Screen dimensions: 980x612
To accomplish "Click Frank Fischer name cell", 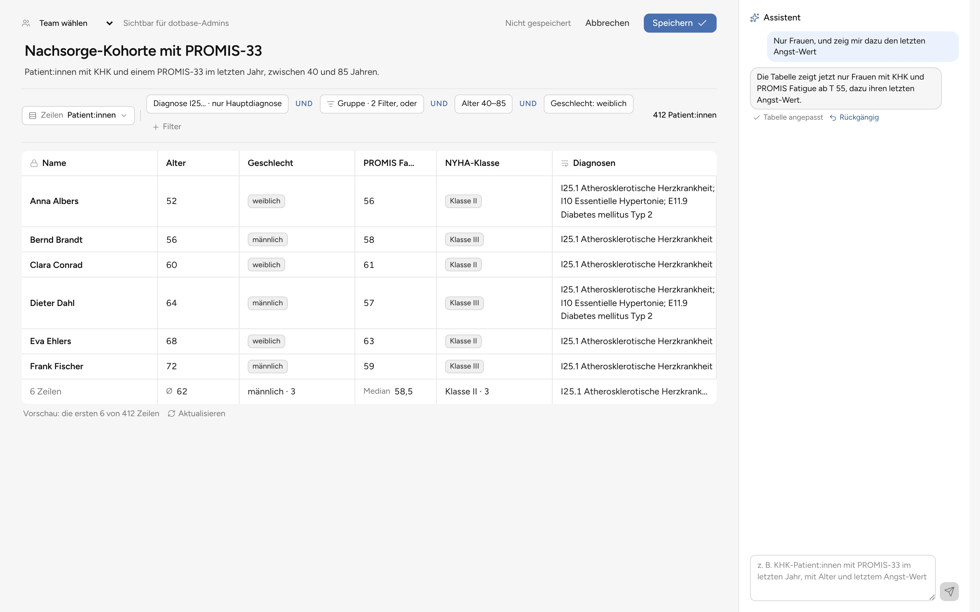I will click(x=89, y=366).
